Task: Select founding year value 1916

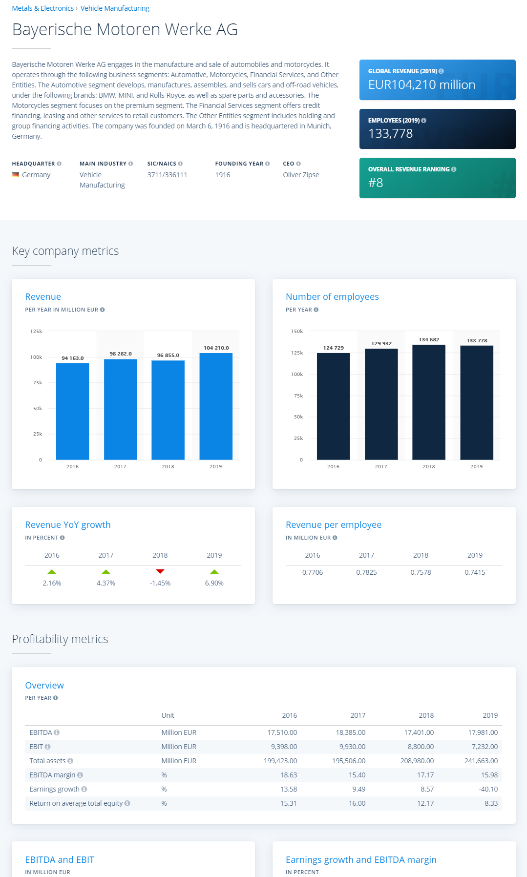Action: coord(223,175)
